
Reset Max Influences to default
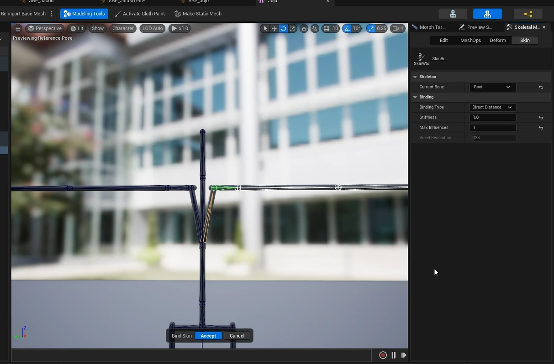(541, 128)
